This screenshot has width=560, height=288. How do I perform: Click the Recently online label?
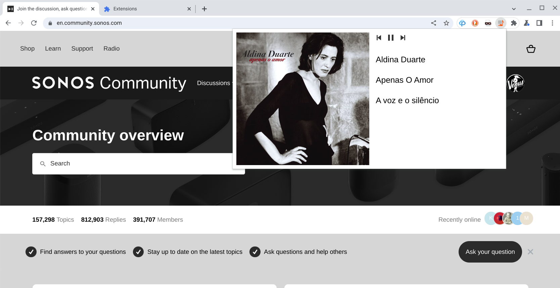[x=459, y=220]
